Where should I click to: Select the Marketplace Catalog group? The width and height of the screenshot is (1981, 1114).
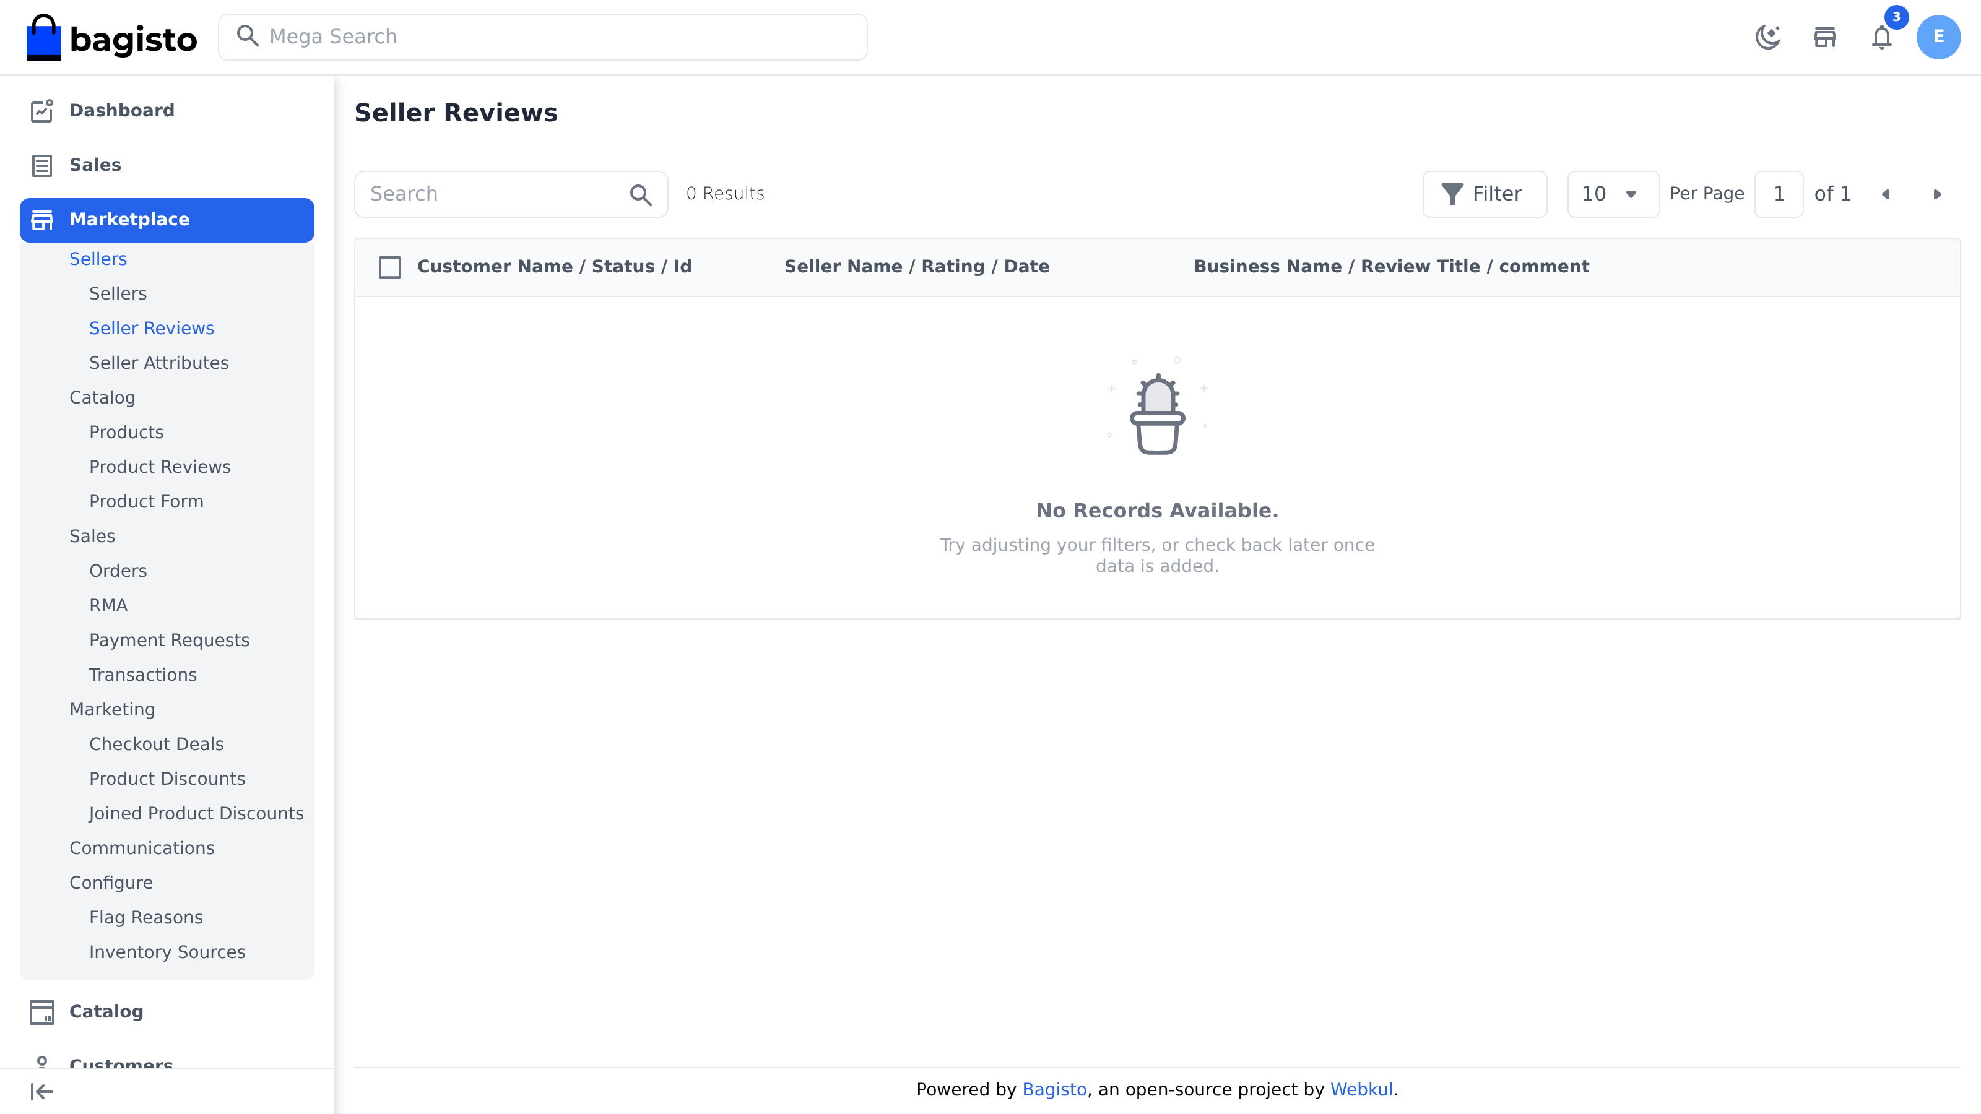pos(102,397)
